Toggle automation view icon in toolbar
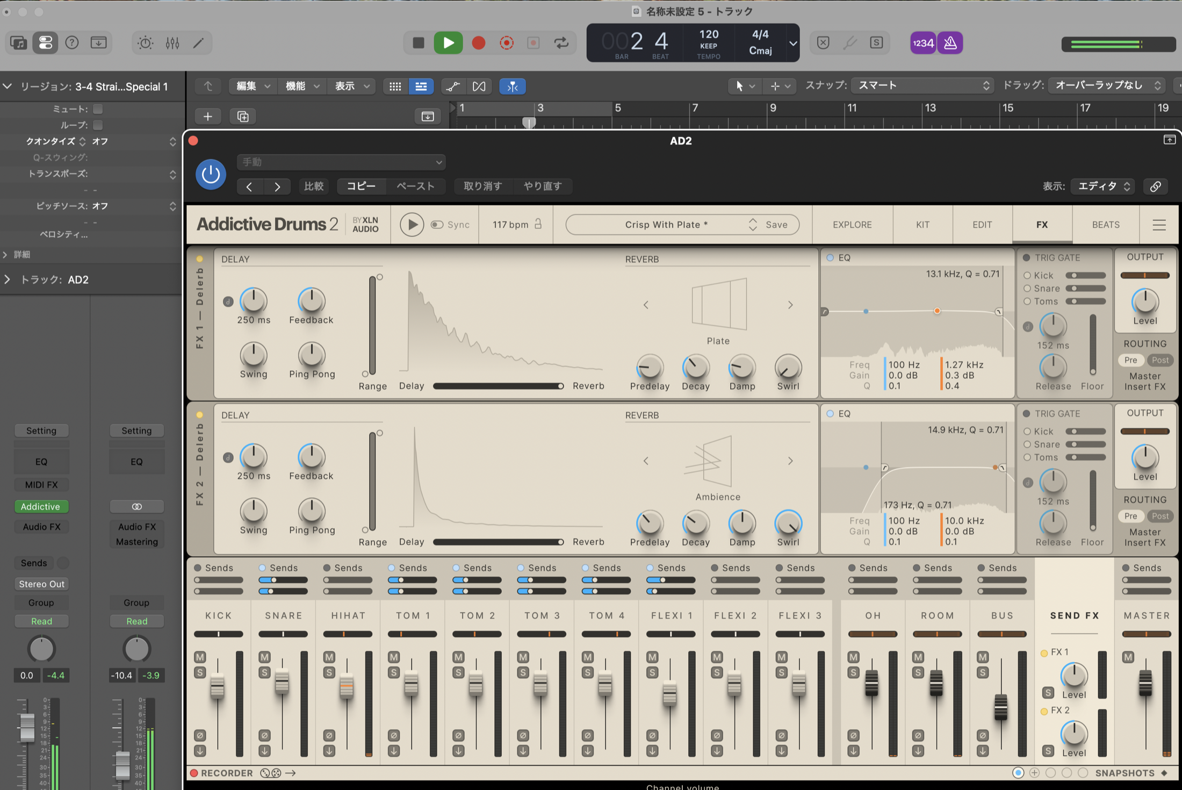 [452, 86]
